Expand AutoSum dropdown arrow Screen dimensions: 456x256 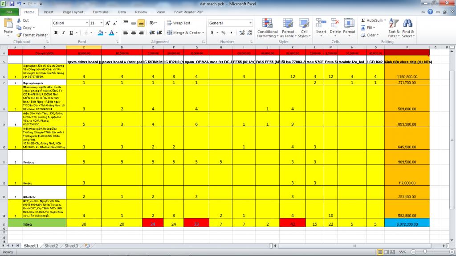[385, 20]
